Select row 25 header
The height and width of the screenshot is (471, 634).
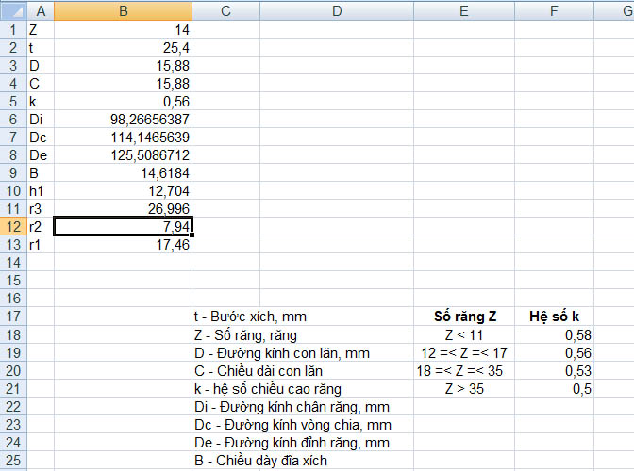pos(13,460)
